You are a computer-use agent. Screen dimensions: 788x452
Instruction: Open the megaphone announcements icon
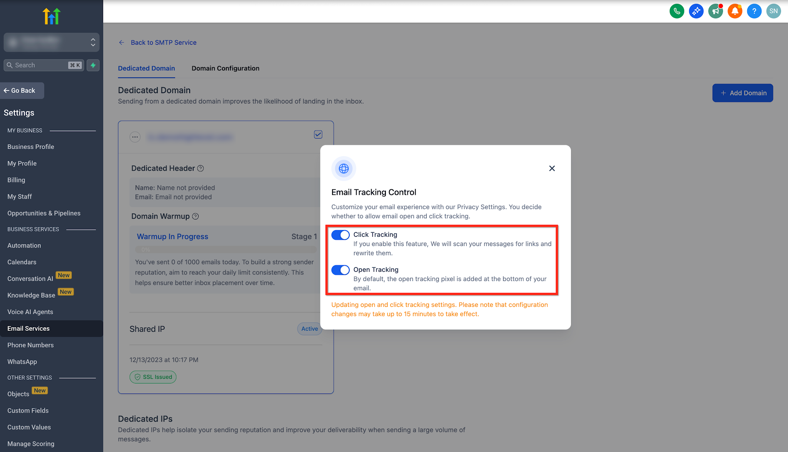click(x=715, y=11)
